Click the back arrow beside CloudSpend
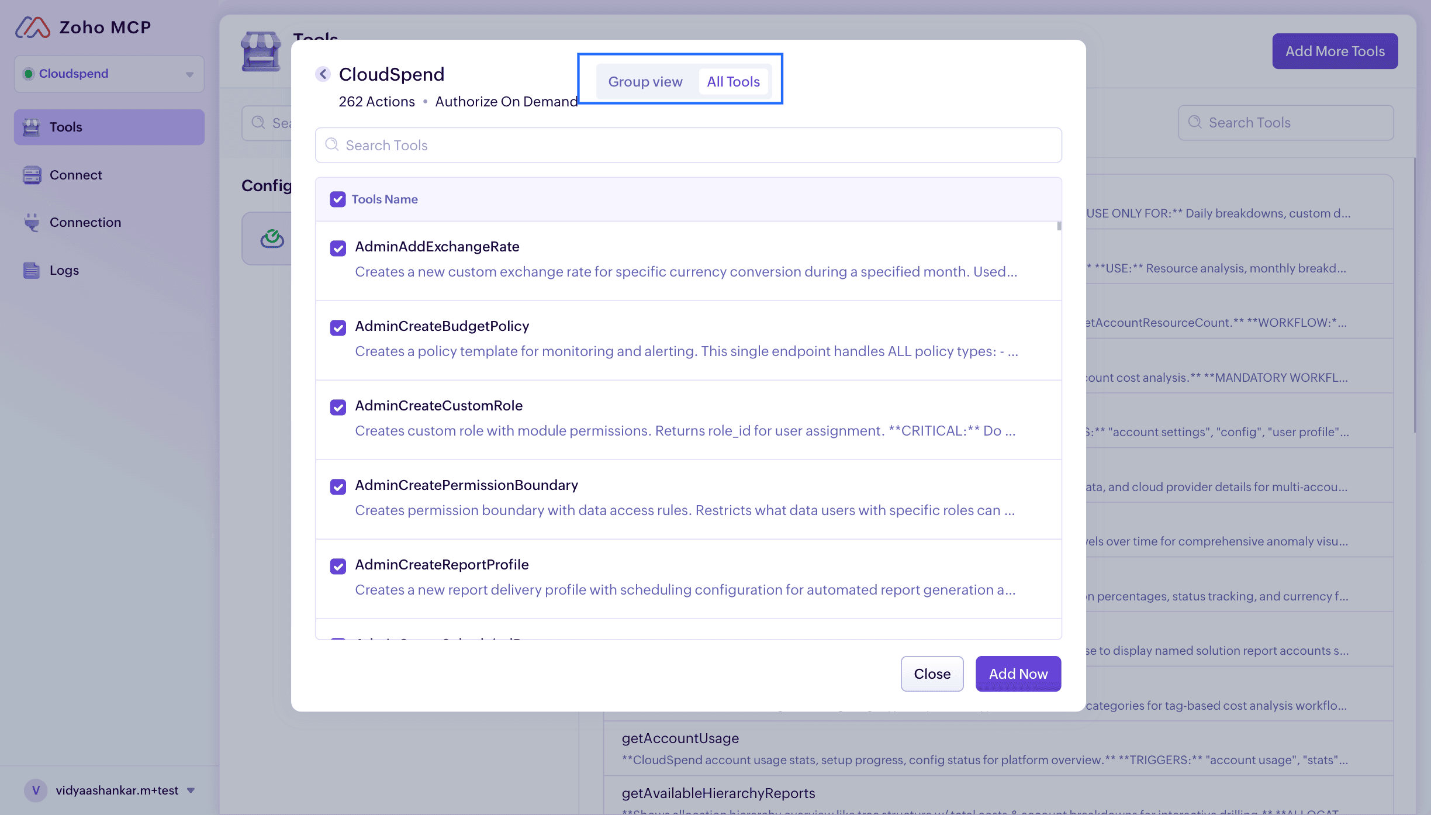The image size is (1431, 815). coord(323,74)
